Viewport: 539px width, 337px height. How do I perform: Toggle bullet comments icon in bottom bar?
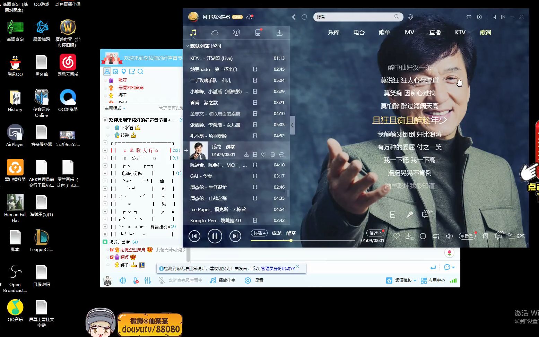click(499, 236)
